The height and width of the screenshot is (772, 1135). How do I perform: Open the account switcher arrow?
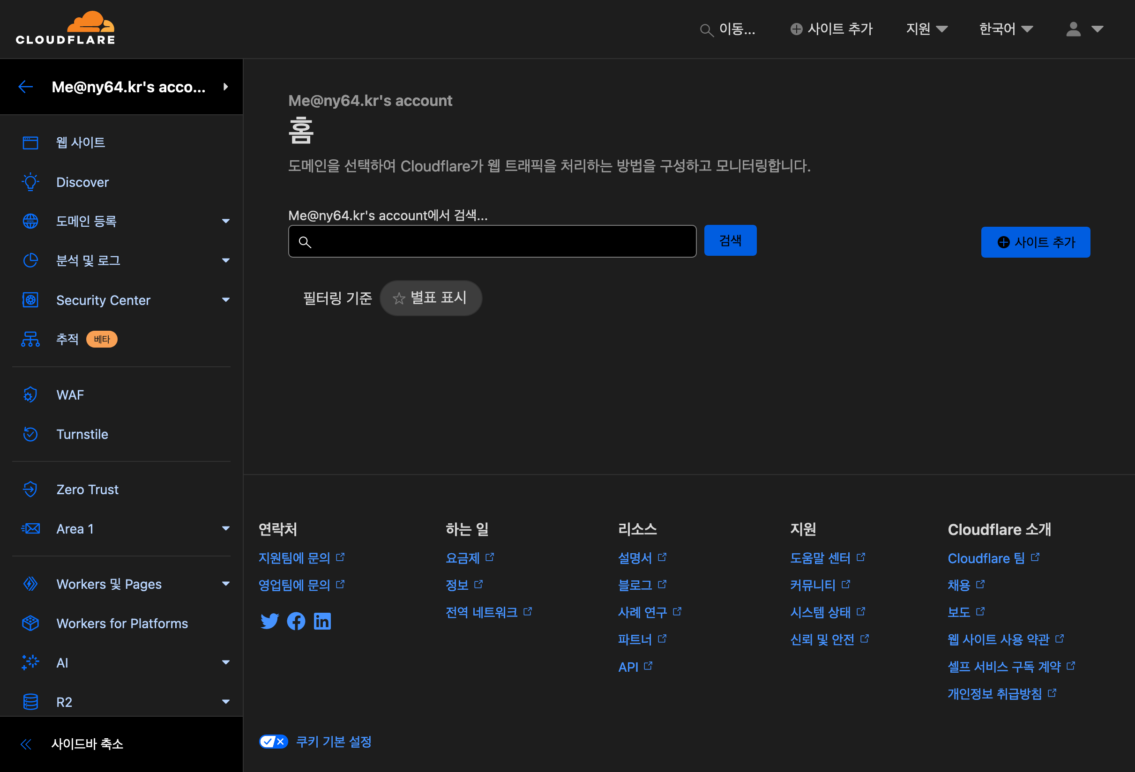[x=225, y=87]
